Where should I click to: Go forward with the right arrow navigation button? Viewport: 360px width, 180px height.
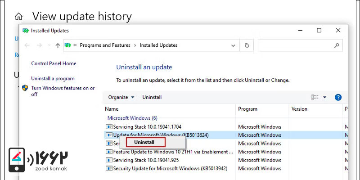click(39, 45)
